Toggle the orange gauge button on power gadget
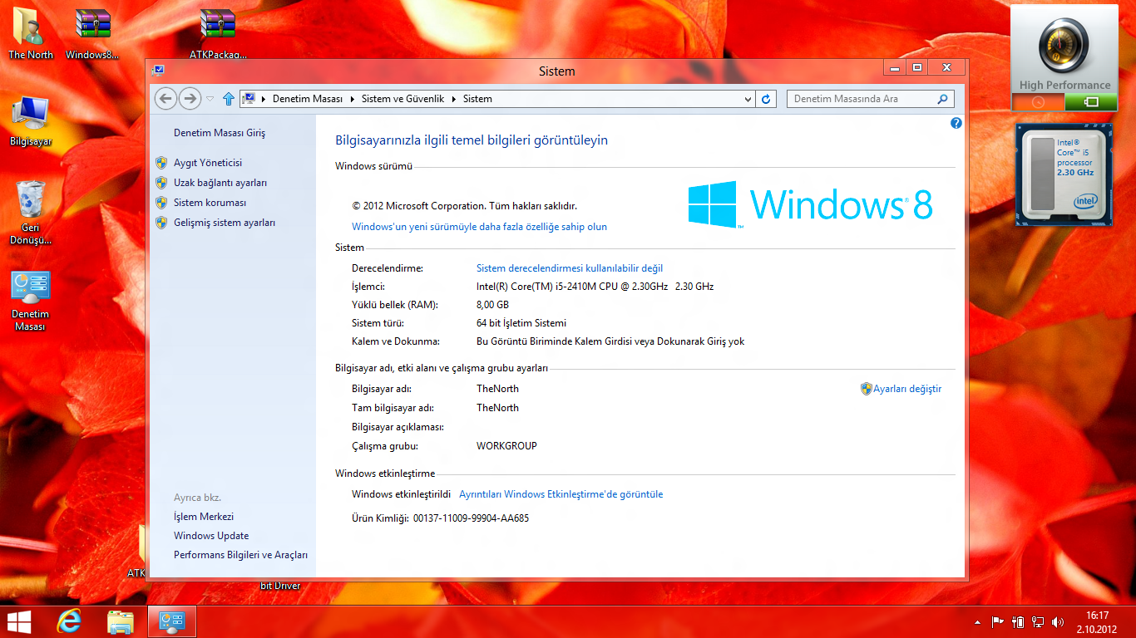This screenshot has width=1136, height=638. [x=1038, y=102]
